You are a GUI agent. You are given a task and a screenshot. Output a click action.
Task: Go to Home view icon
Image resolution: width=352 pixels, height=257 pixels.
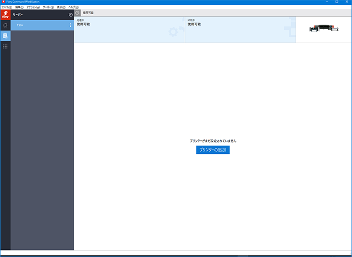(x=5, y=25)
